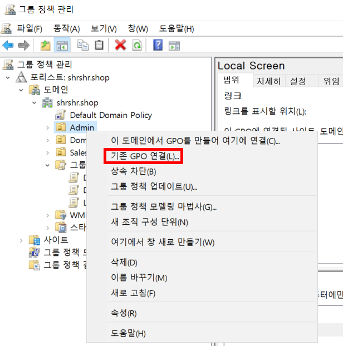Screen dimensions: 343x346
Task: Select the Admin OU tree item
Action: tap(82, 127)
